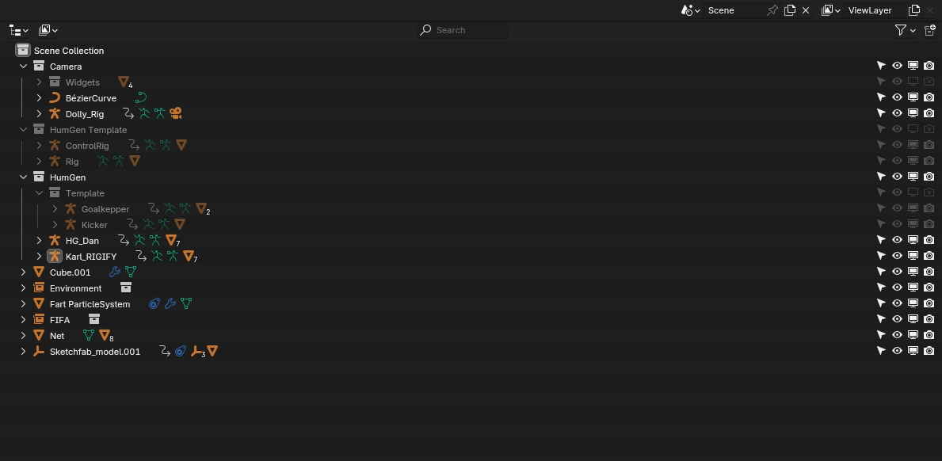Click the particle system icon beside Fart ParticleSystem

pos(154,303)
